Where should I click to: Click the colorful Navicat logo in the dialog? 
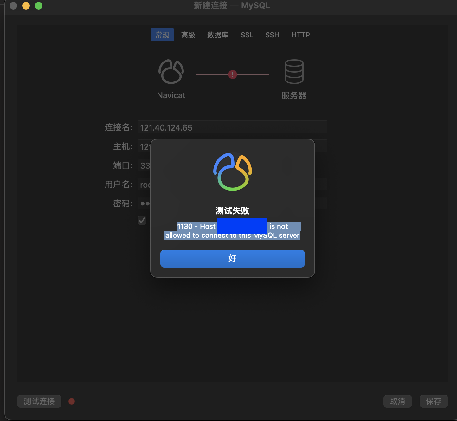[x=233, y=172]
